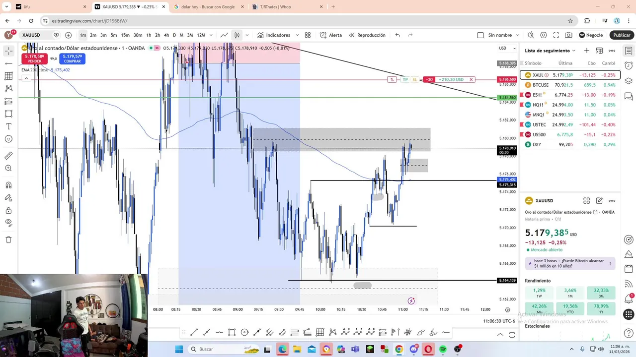This screenshot has width=636, height=357.
Task: Open the trend line tools in left sidebar
Action: [x=8, y=63]
